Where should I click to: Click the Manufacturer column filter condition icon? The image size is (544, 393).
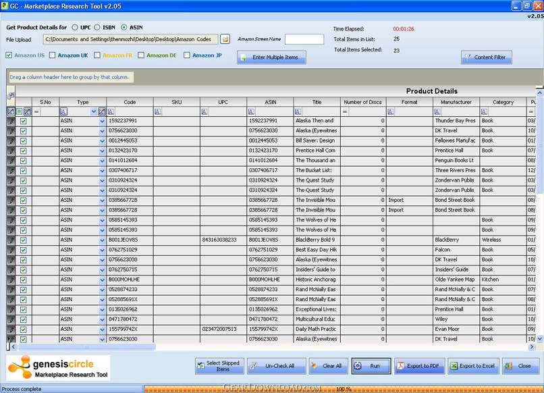click(x=437, y=111)
